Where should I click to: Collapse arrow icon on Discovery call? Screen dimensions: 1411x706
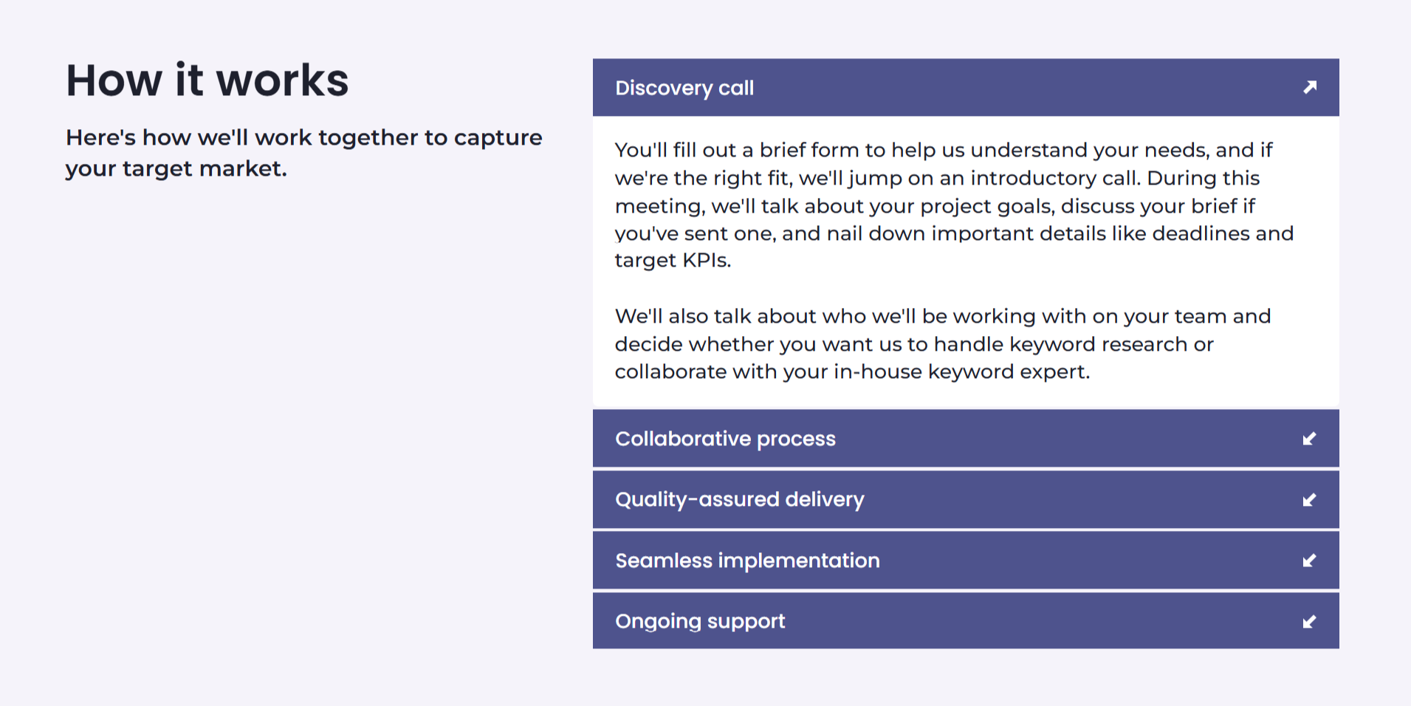click(1310, 87)
